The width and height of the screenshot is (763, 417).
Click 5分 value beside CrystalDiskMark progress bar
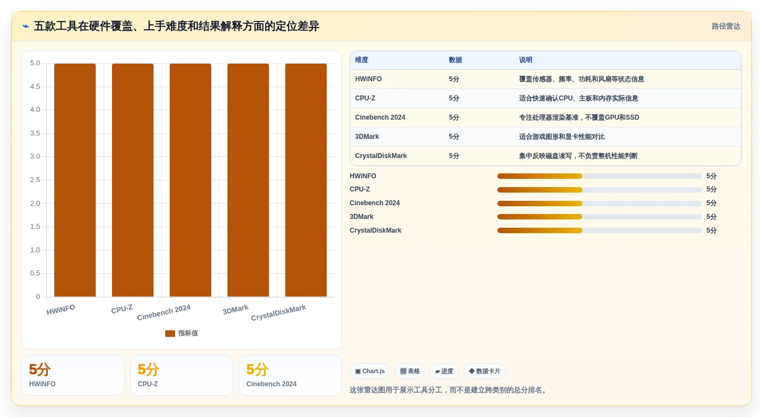pyautogui.click(x=711, y=230)
